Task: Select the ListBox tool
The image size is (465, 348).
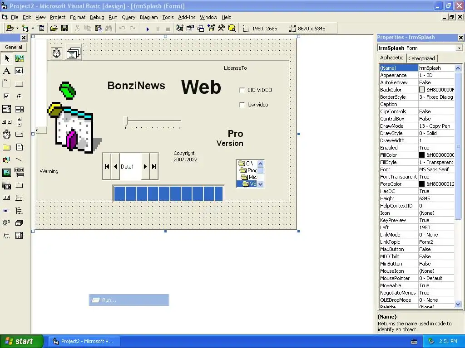Action: tap(19, 109)
